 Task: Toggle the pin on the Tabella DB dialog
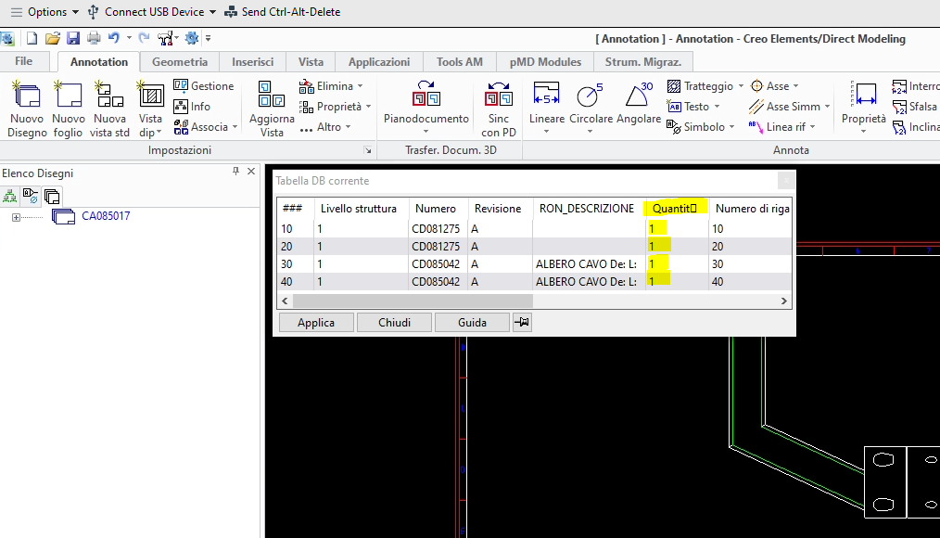pos(522,322)
